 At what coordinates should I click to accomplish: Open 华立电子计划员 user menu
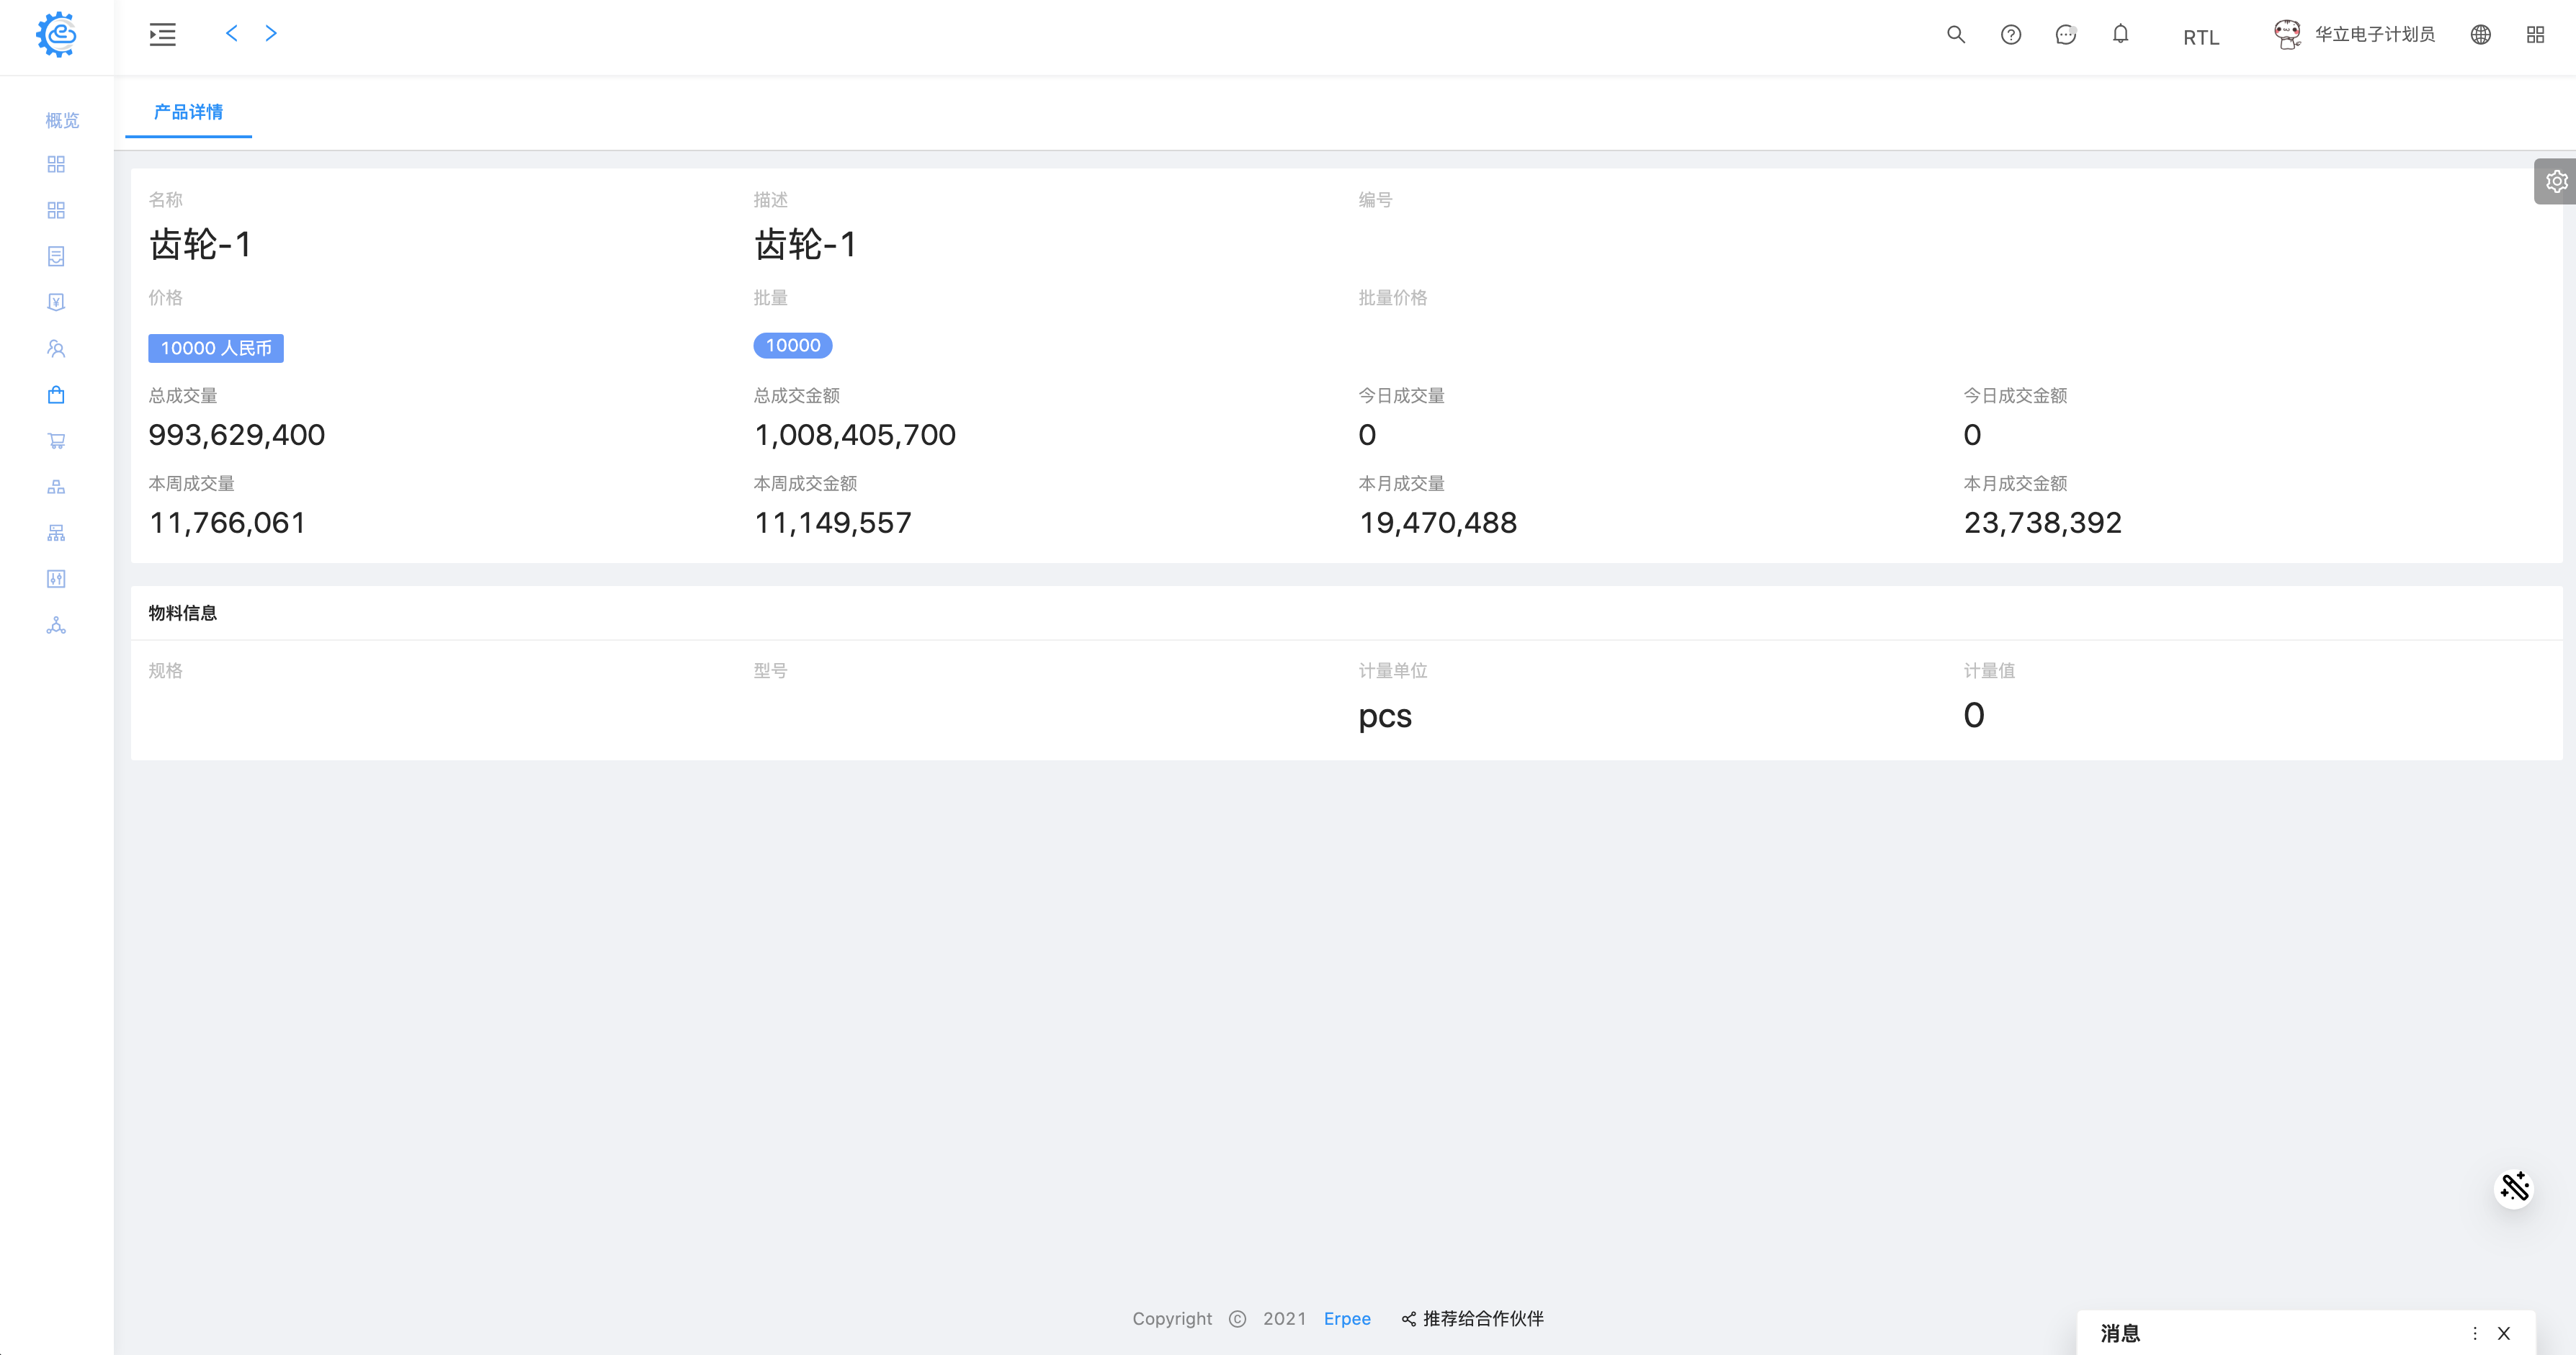(x=2374, y=35)
